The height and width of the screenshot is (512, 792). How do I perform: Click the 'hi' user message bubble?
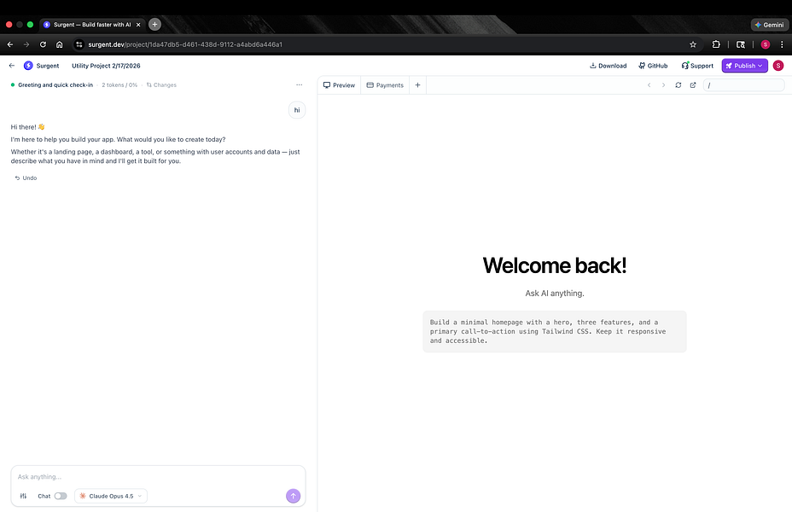[297, 110]
